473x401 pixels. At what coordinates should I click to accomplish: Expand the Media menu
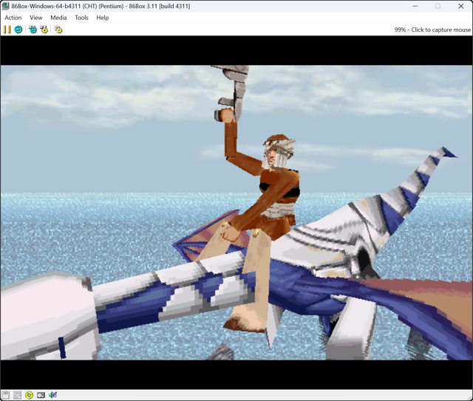pos(58,18)
